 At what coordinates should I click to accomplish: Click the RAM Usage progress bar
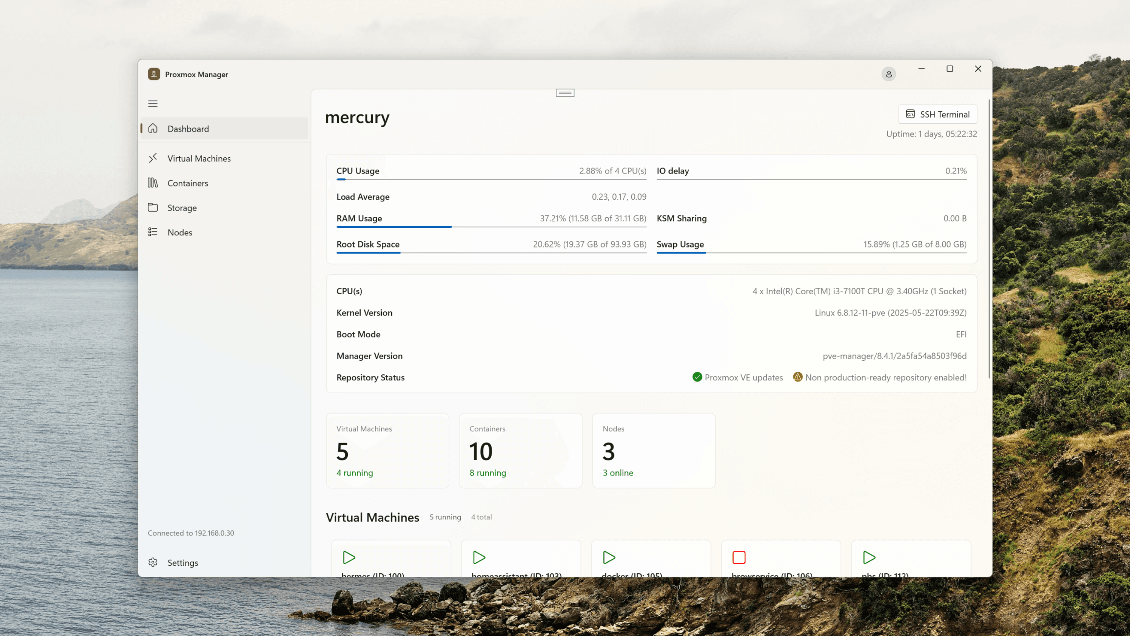point(491,227)
